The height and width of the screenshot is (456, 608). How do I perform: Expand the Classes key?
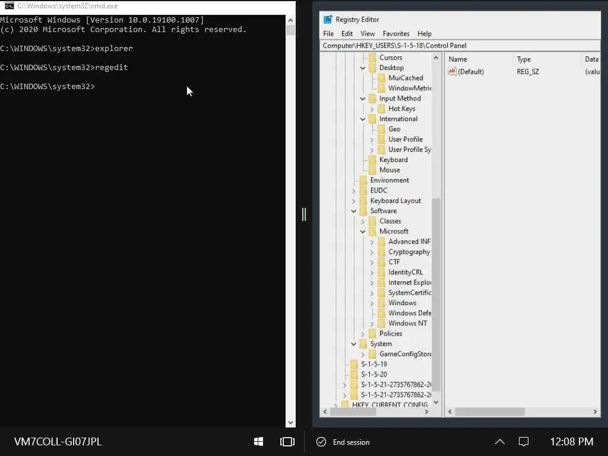tap(363, 221)
